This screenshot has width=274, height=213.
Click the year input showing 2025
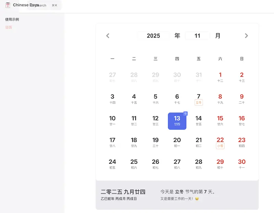(x=154, y=36)
